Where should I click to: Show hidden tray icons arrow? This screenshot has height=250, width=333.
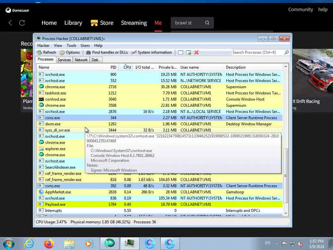[x=276, y=244]
